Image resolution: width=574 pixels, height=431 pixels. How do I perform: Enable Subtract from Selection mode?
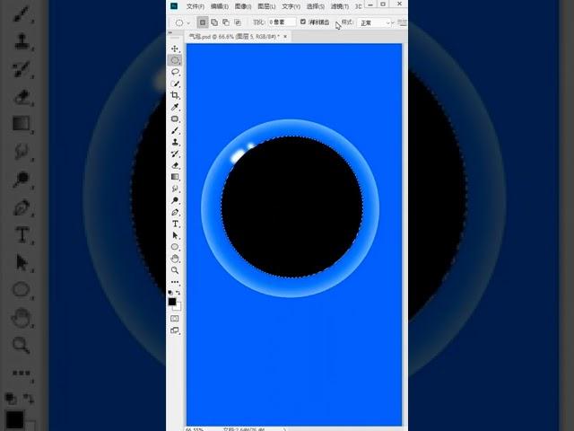pyautogui.click(x=226, y=22)
